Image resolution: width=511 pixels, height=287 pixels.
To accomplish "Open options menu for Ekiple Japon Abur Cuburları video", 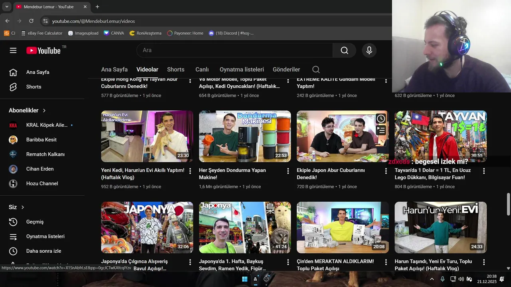I will (386, 171).
